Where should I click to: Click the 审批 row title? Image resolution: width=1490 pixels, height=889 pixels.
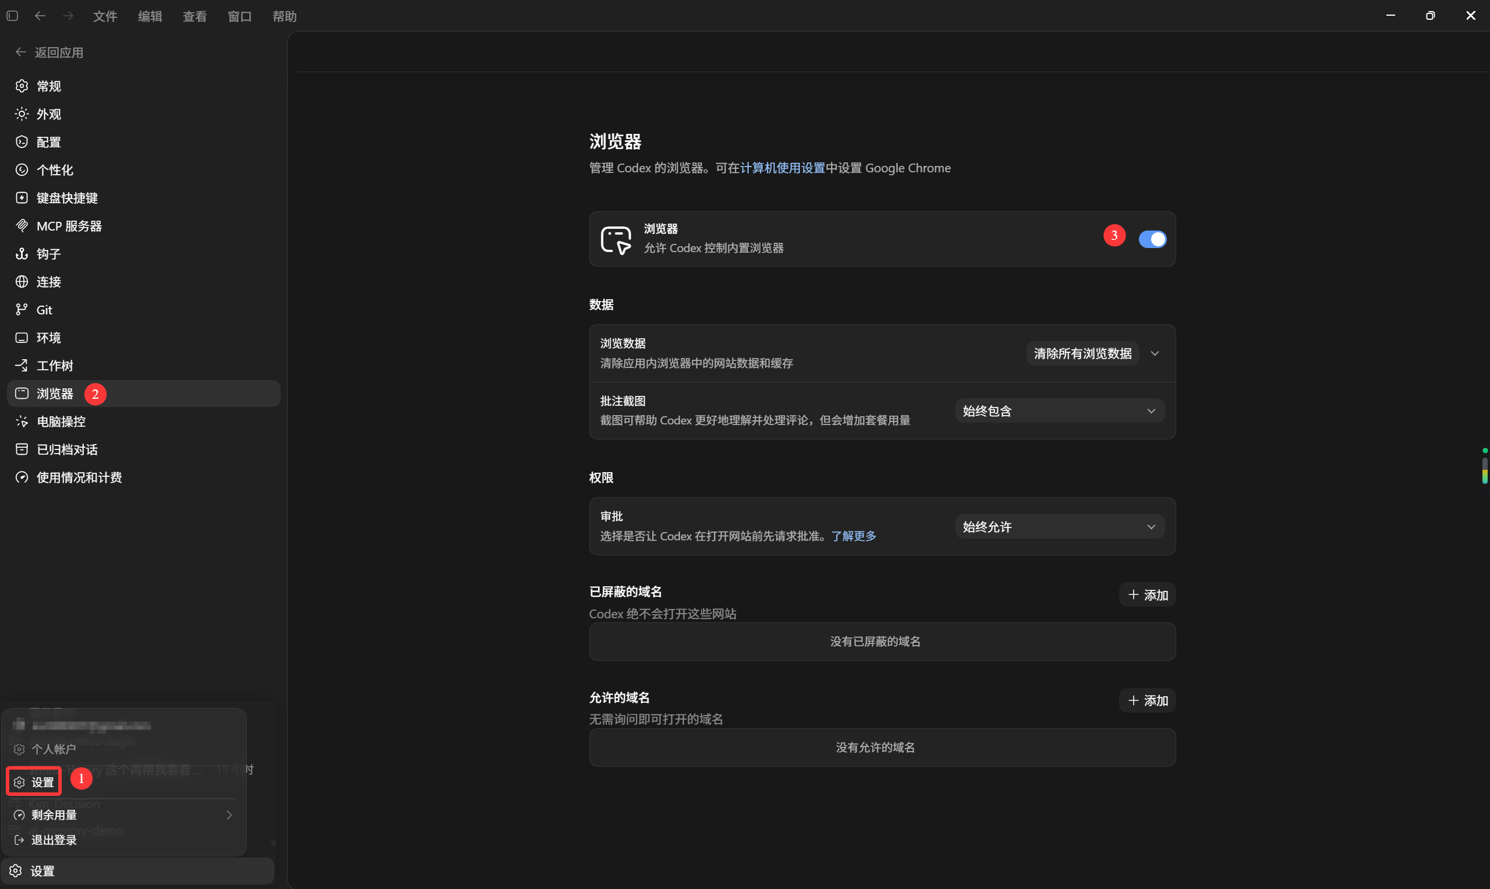pyautogui.click(x=612, y=516)
